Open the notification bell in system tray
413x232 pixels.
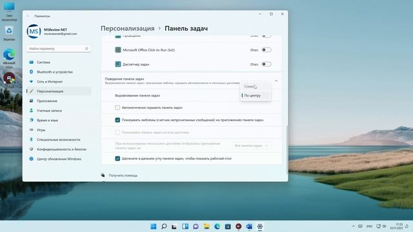pyautogui.click(x=407, y=226)
